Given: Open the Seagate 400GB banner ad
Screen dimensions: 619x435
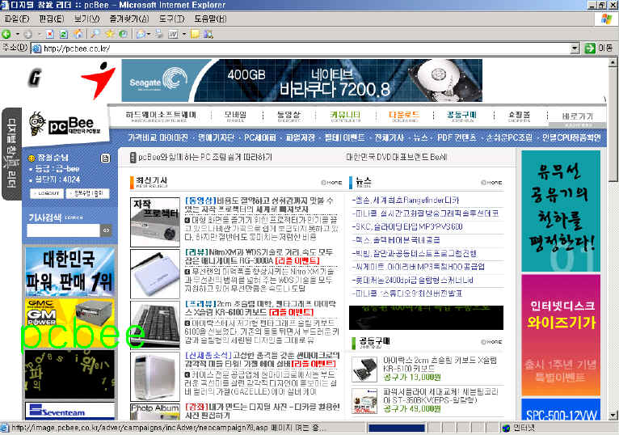Looking at the screenshot, I should pyautogui.click(x=302, y=80).
